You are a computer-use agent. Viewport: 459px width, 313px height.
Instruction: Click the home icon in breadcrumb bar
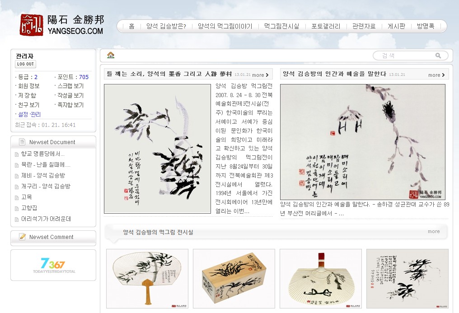(111, 55)
